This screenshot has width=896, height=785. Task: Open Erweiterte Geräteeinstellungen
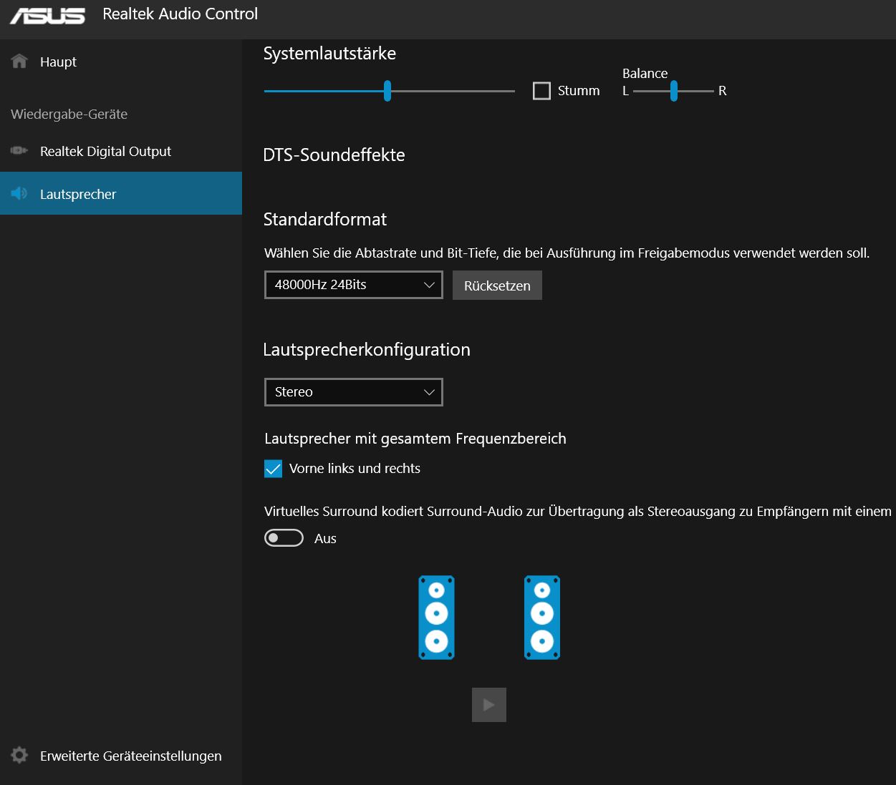pyautogui.click(x=130, y=756)
